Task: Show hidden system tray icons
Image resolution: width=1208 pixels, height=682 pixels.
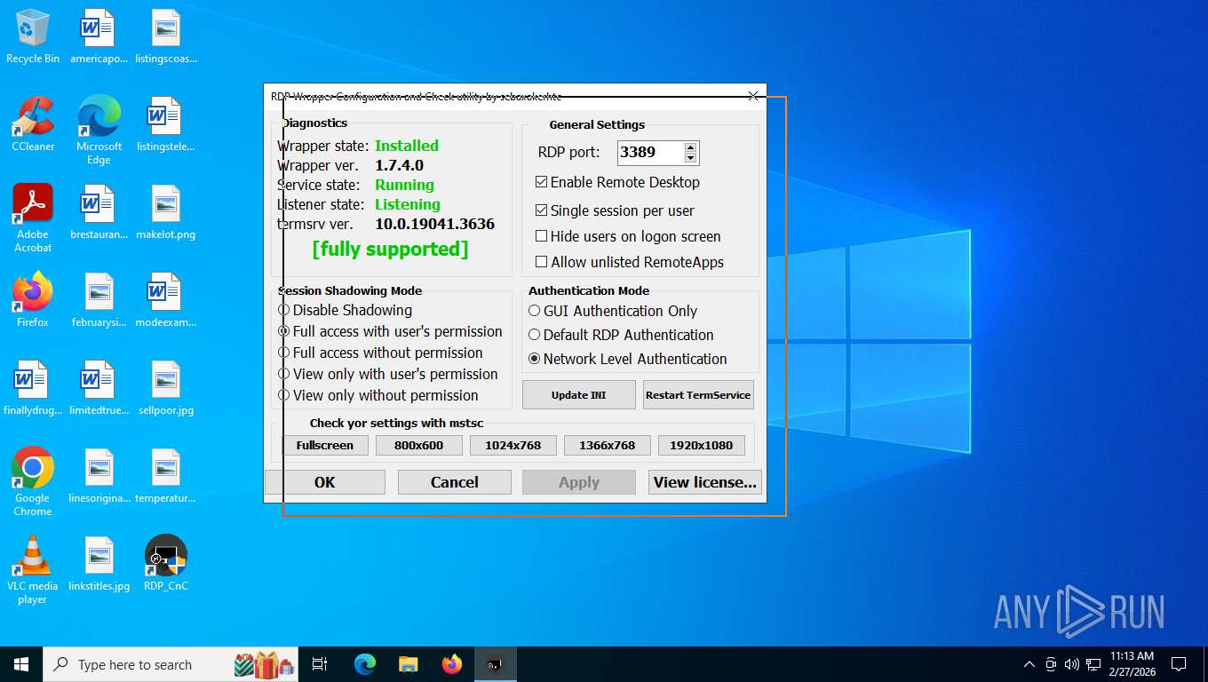Action: pyautogui.click(x=1029, y=664)
